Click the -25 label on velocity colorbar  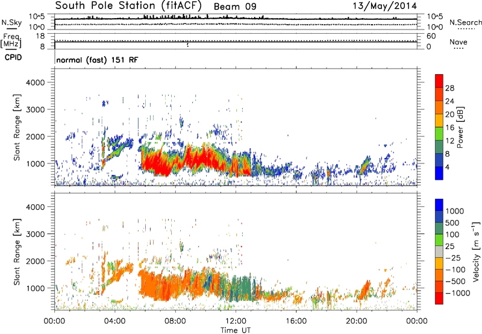click(453, 258)
